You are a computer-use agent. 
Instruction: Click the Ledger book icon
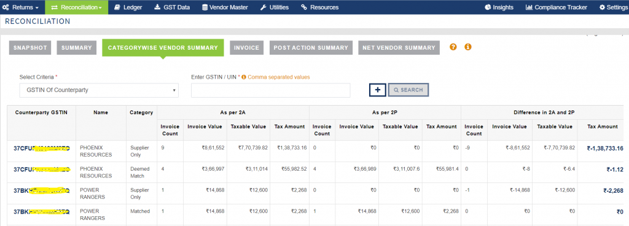point(117,7)
